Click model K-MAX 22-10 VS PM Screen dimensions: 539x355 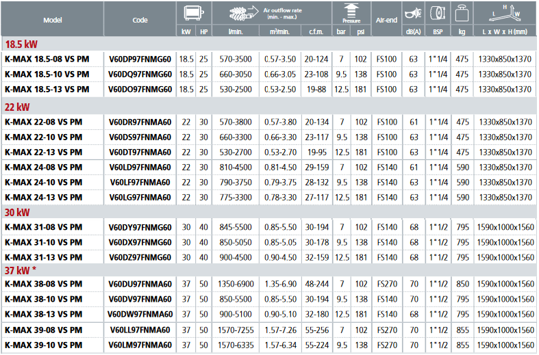click(44, 137)
